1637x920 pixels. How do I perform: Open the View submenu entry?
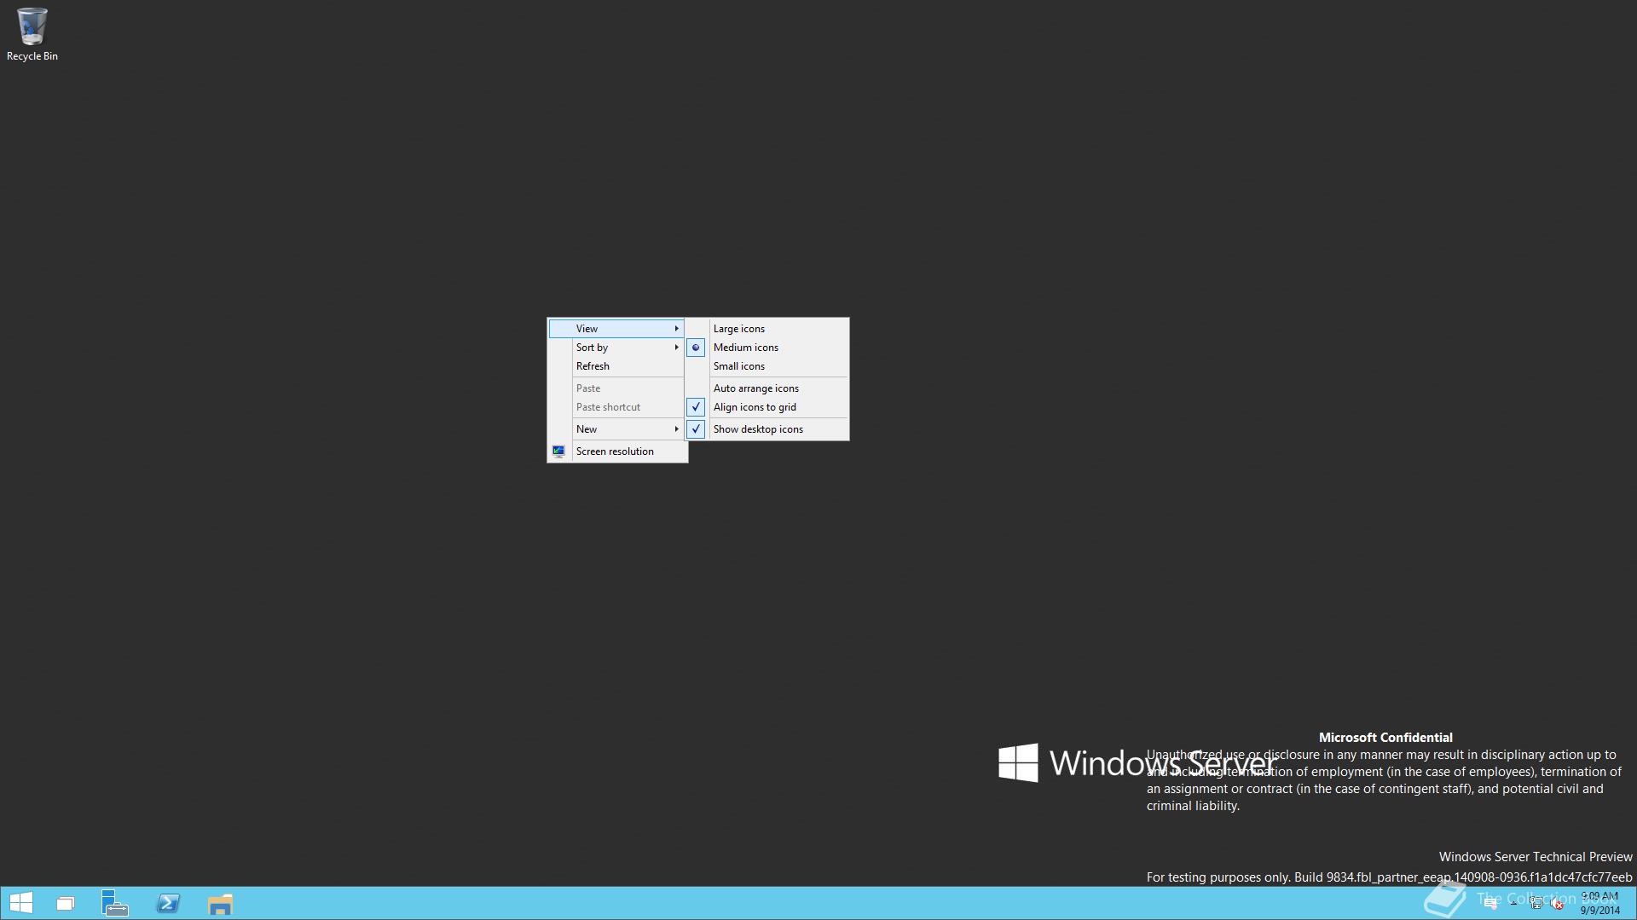pyautogui.click(x=616, y=329)
